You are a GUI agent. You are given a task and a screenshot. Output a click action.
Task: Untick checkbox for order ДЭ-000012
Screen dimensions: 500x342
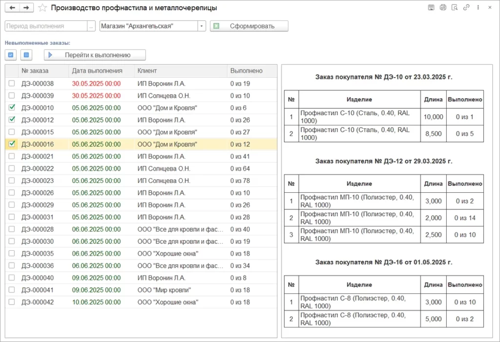pos(12,120)
